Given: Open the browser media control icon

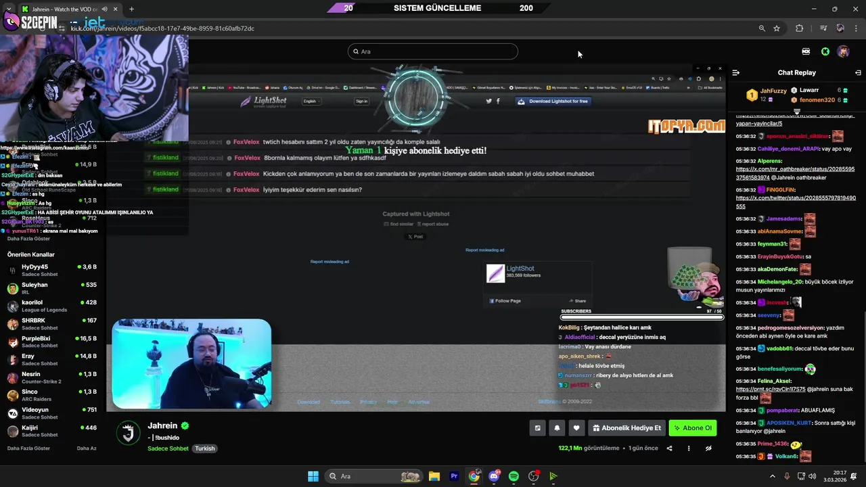Looking at the screenshot, I should pyautogui.click(x=823, y=28).
